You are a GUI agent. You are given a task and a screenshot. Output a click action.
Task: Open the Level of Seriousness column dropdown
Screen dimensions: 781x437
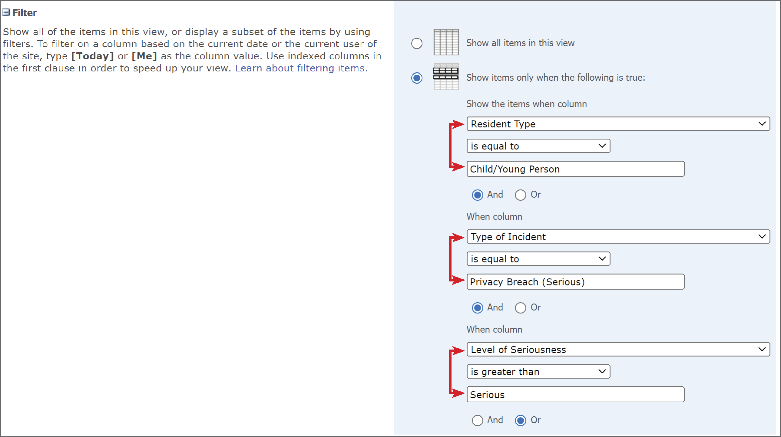[x=618, y=350]
